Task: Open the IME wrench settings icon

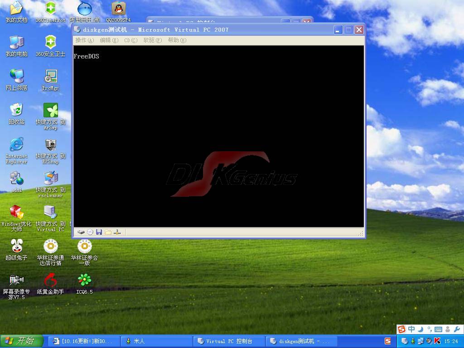Action: click(x=457, y=329)
